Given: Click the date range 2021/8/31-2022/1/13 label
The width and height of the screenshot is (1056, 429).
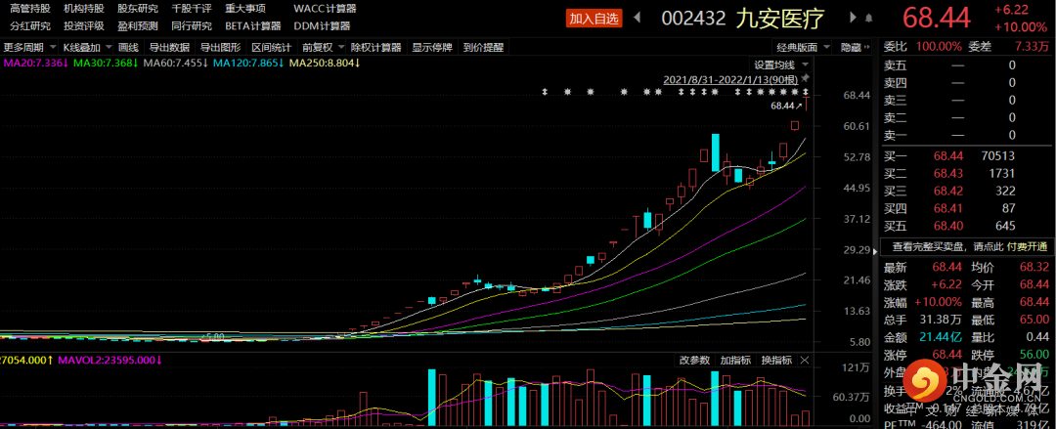Looking at the screenshot, I should tap(729, 78).
